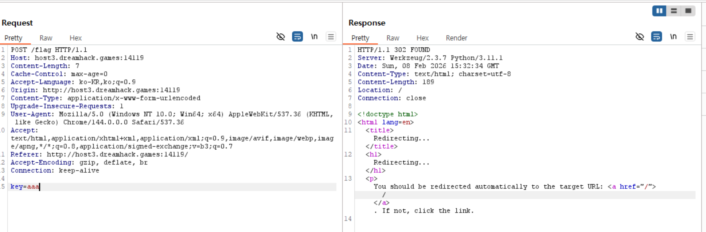Click the Host header line in the request
This screenshot has height=232, width=706.
(77, 58)
